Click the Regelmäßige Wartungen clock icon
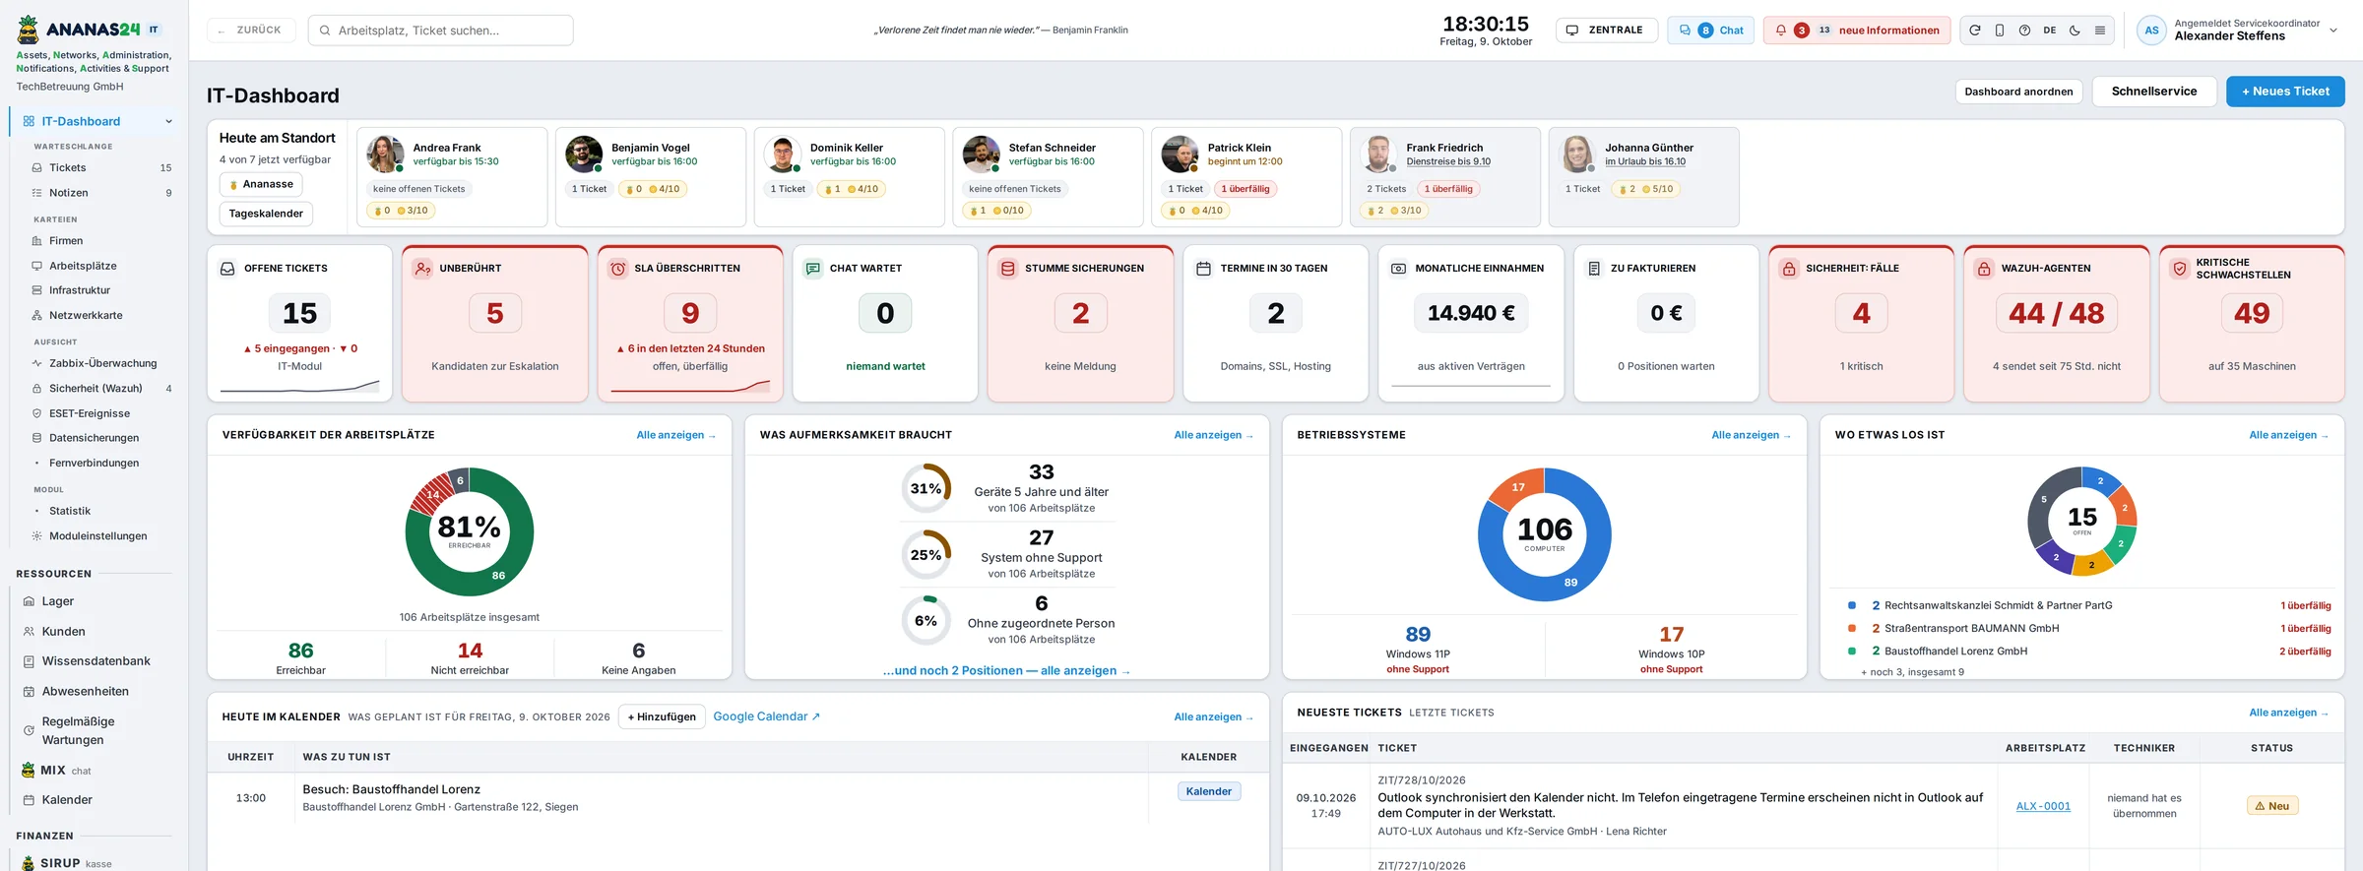2363x871 pixels. point(29,730)
